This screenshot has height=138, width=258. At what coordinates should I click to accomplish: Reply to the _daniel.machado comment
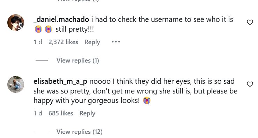point(92,42)
